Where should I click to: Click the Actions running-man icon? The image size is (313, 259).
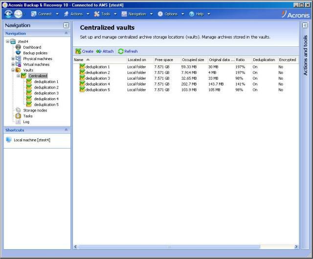click(66, 14)
